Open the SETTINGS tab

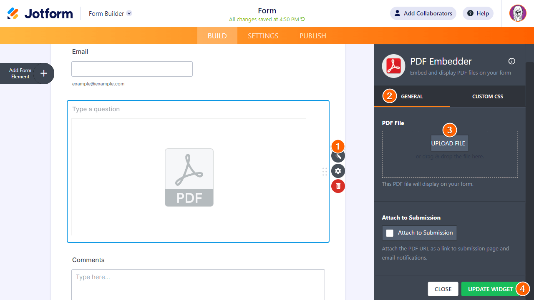[x=263, y=35]
